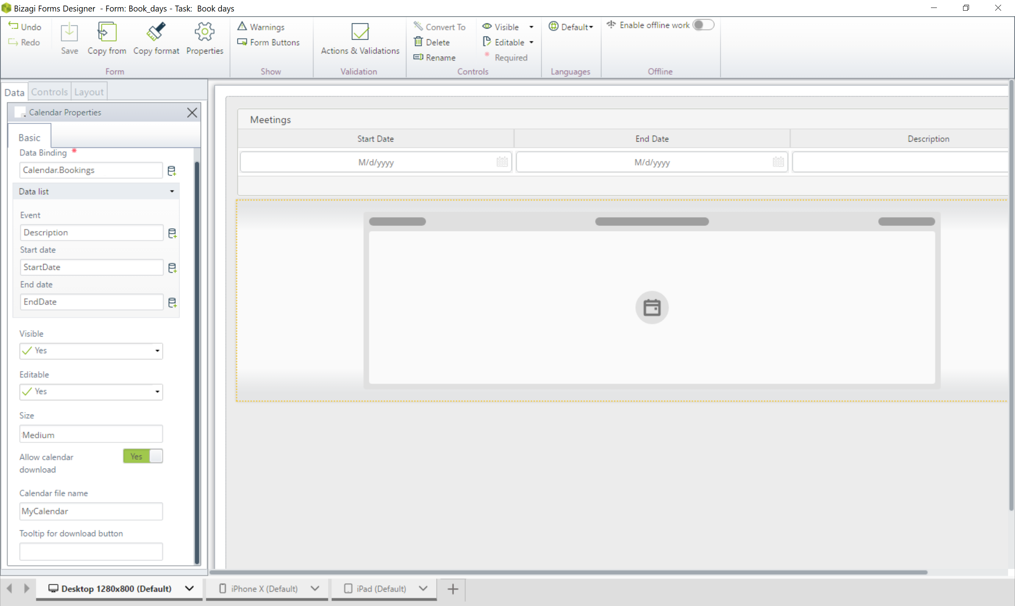Click the Size medium input field

tap(91, 434)
